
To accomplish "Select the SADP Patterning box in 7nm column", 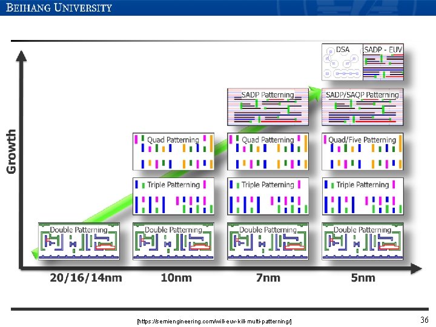I will pyautogui.click(x=268, y=107).
